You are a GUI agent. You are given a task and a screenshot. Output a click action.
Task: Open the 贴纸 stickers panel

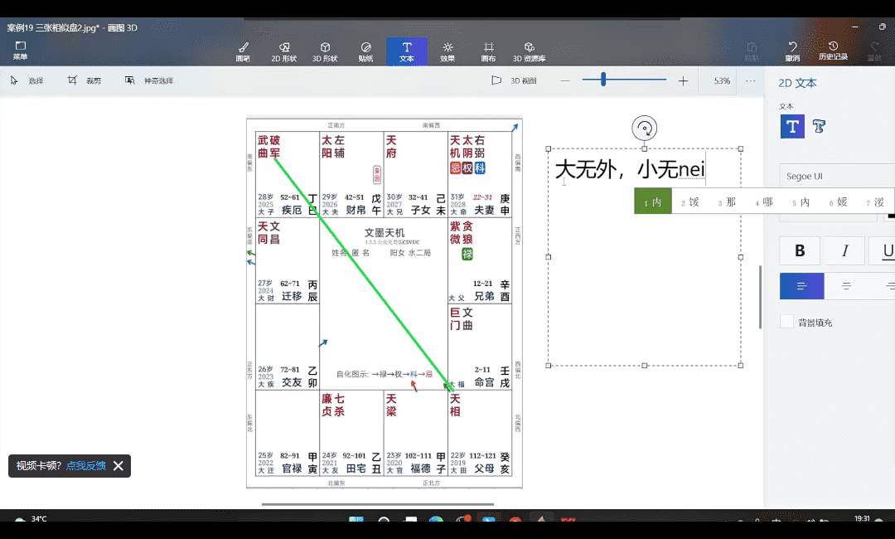[x=365, y=51]
